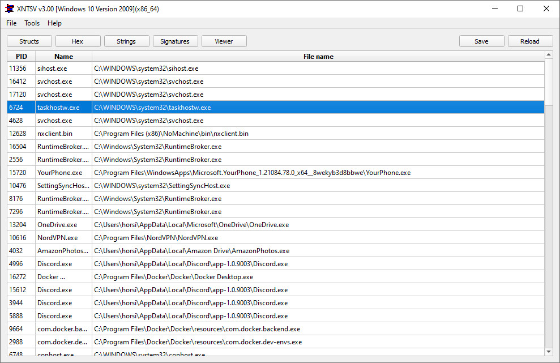
Task: Click the Strings button
Action: coord(126,41)
